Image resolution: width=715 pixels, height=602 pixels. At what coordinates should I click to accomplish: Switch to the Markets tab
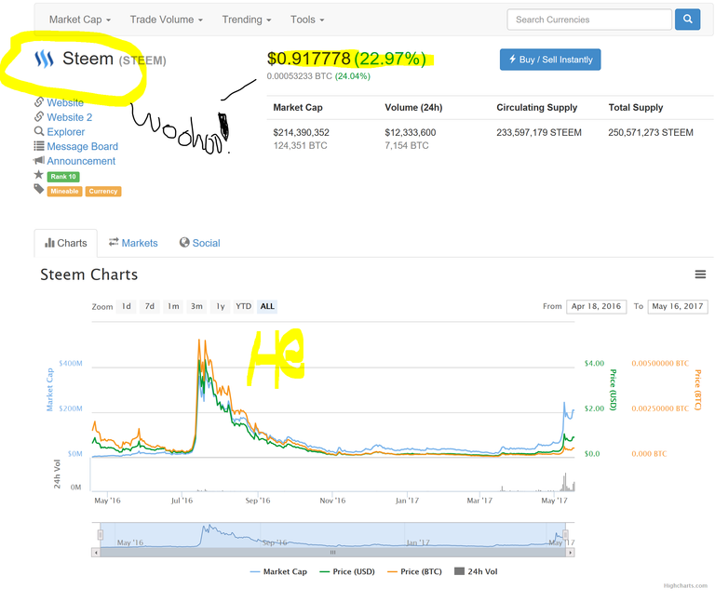click(133, 243)
